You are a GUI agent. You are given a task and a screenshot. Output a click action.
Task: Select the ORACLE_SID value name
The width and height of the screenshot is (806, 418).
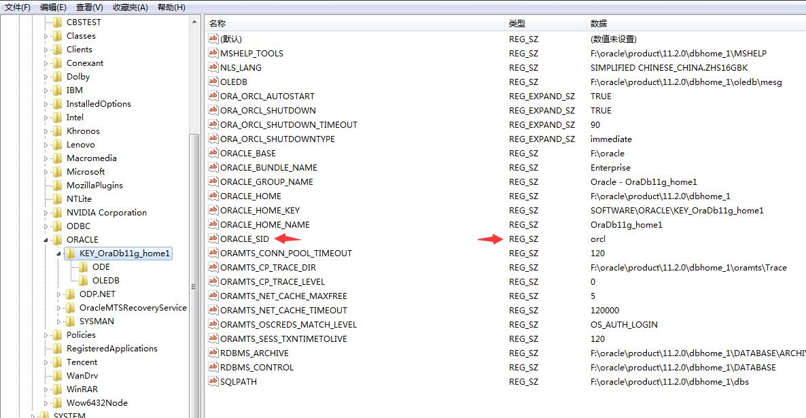[x=245, y=239]
